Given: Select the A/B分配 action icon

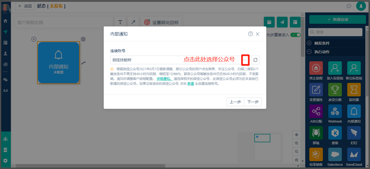Looking at the screenshot, I should click(316, 111).
